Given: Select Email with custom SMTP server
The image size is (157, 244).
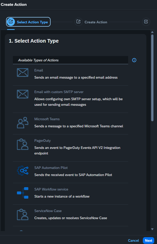Looking at the screenshot, I should pyautogui.click(x=71, y=99).
